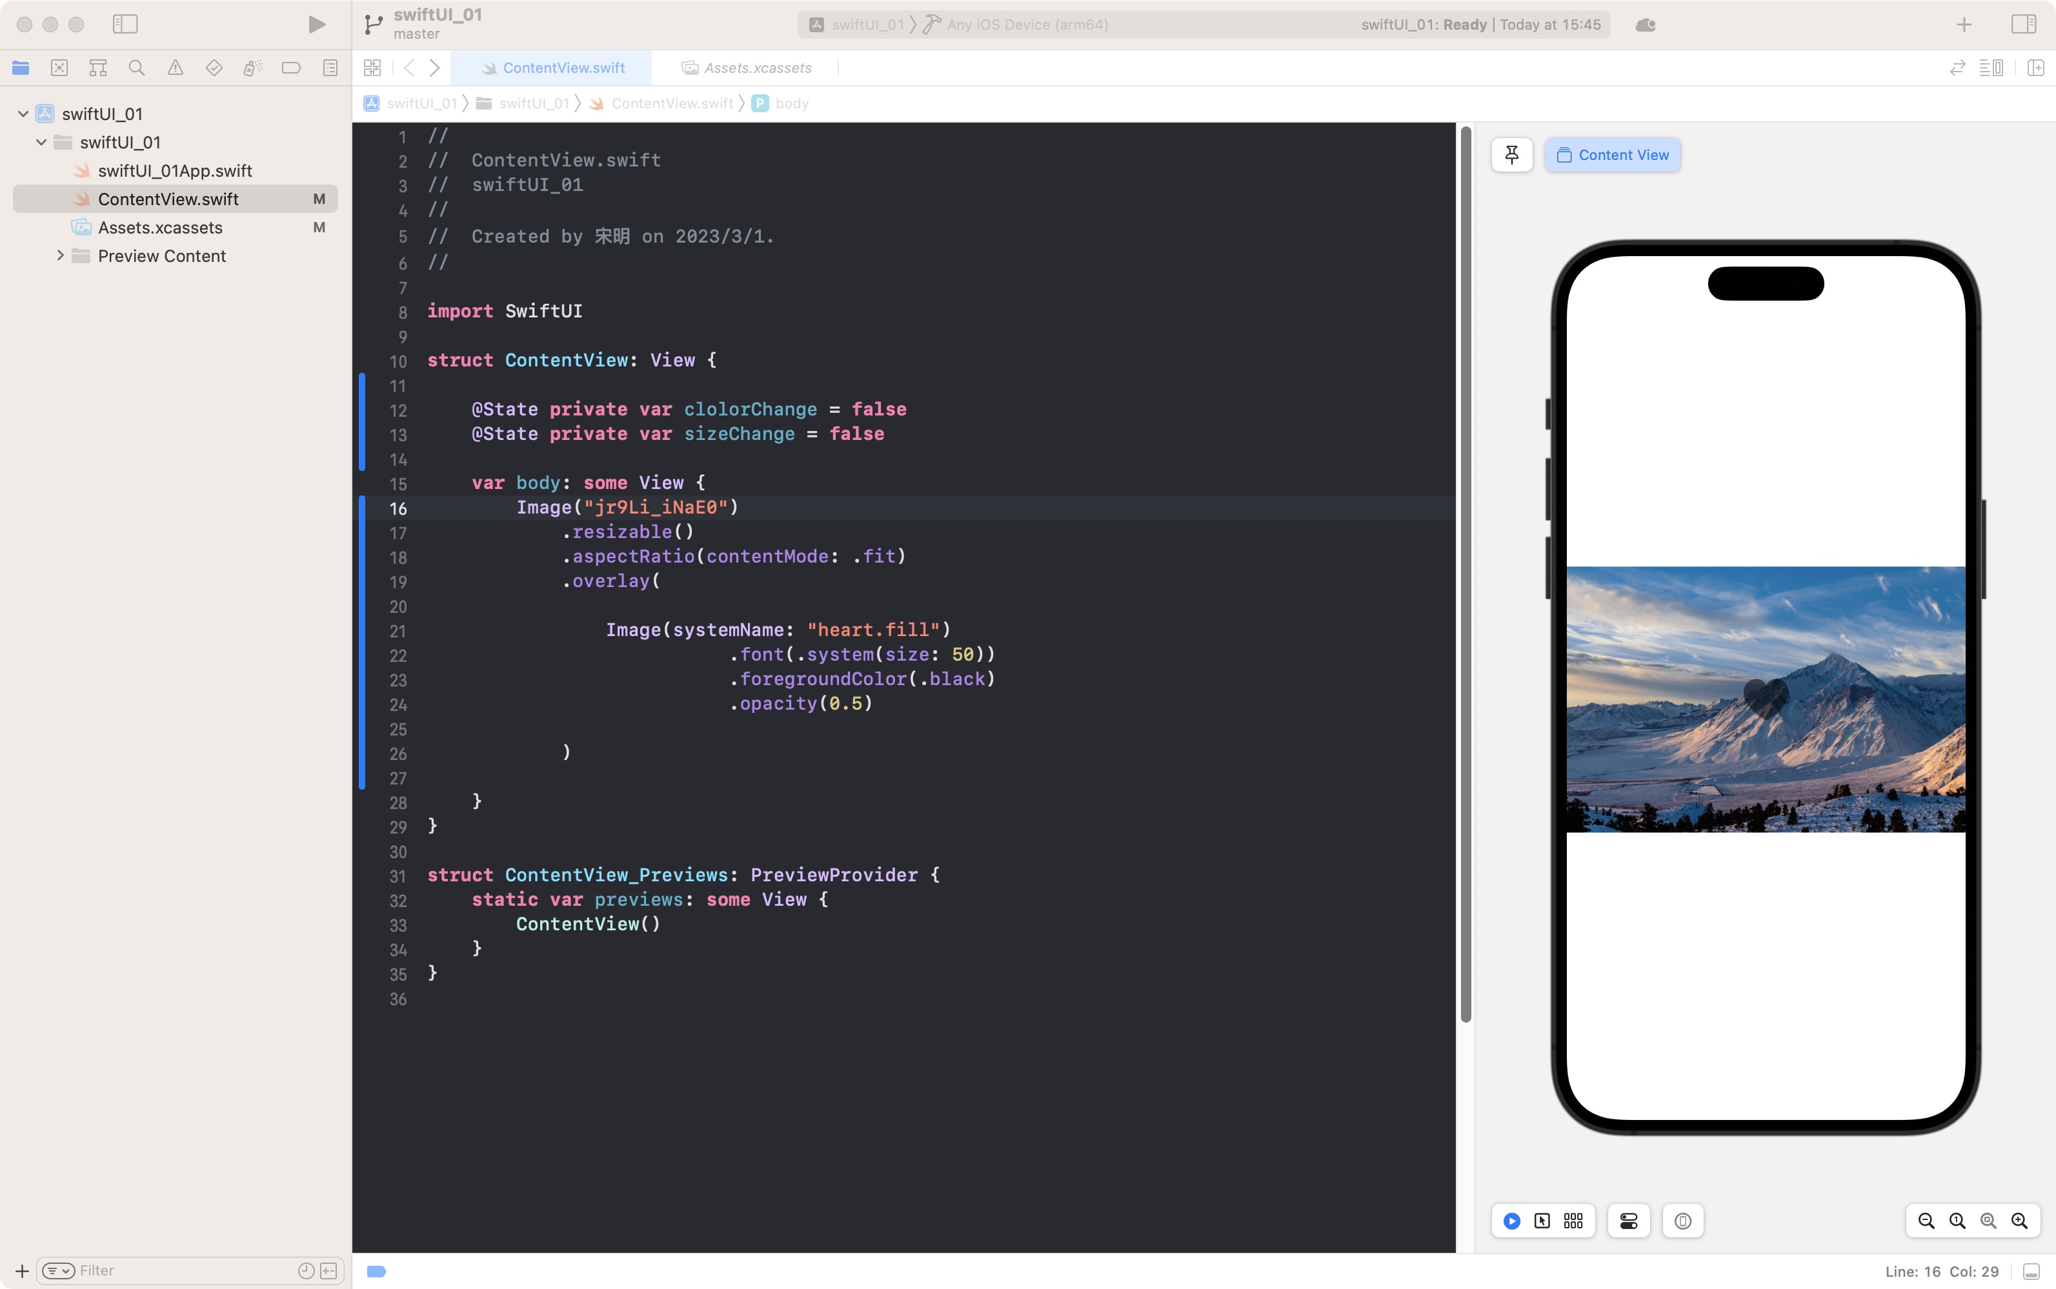Open the Symbol navigator

(x=98, y=67)
